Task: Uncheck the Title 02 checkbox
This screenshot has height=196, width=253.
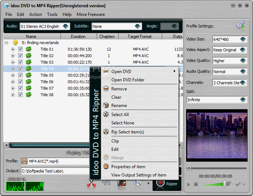Action: click(x=20, y=56)
